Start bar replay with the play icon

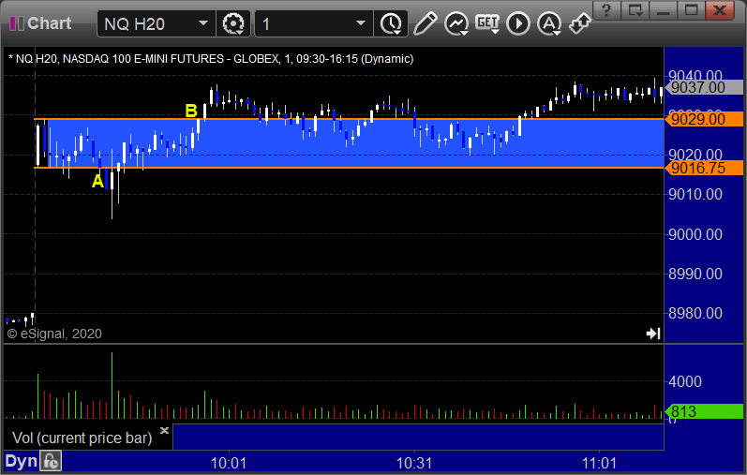tap(518, 23)
